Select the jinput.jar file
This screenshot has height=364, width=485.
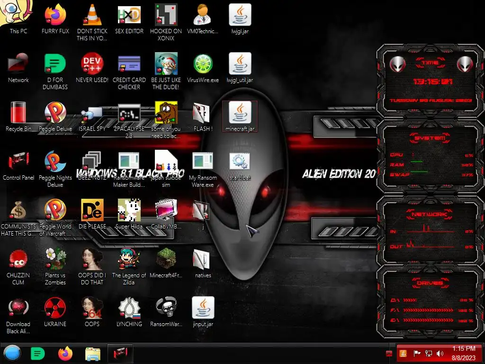click(203, 312)
